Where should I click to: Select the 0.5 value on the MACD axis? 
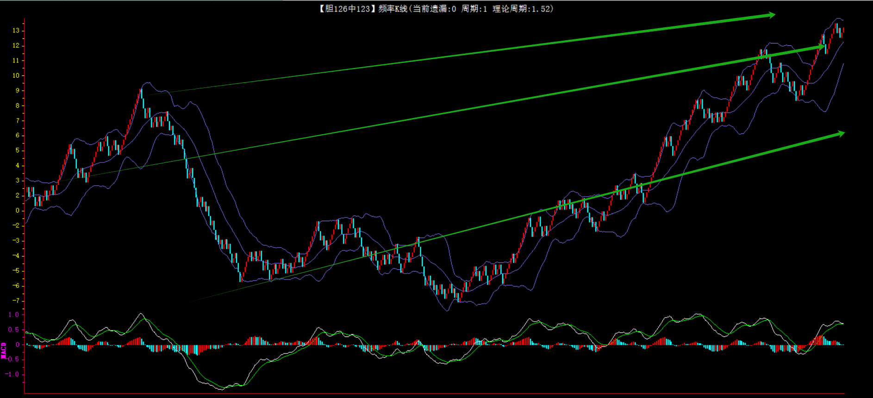point(14,330)
